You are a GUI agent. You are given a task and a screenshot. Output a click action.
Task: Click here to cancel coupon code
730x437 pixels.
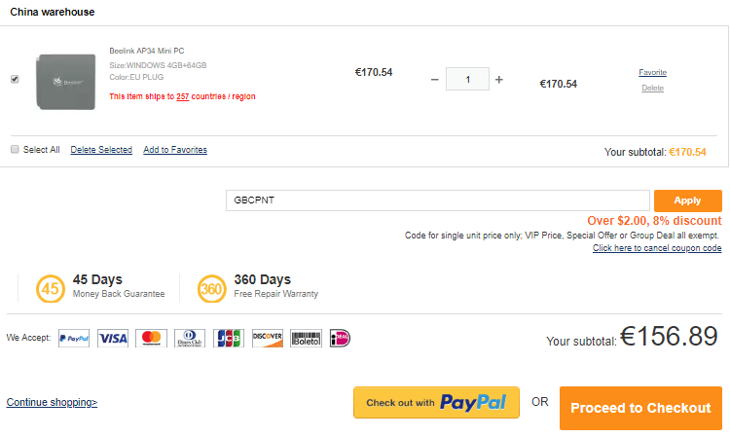pos(657,248)
